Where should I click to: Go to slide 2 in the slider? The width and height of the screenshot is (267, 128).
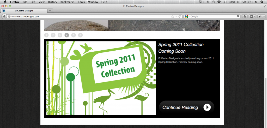point(53,35)
